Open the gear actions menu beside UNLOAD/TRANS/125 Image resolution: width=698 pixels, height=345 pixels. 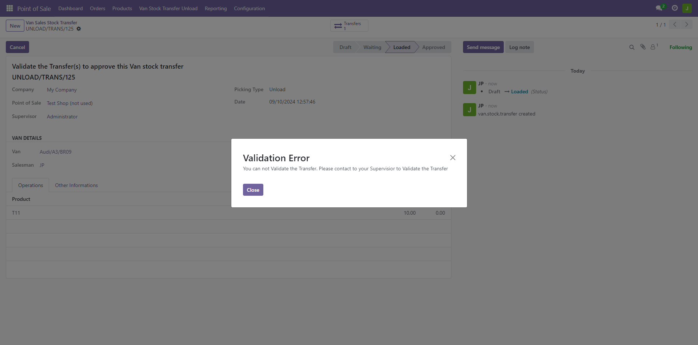[x=79, y=29]
